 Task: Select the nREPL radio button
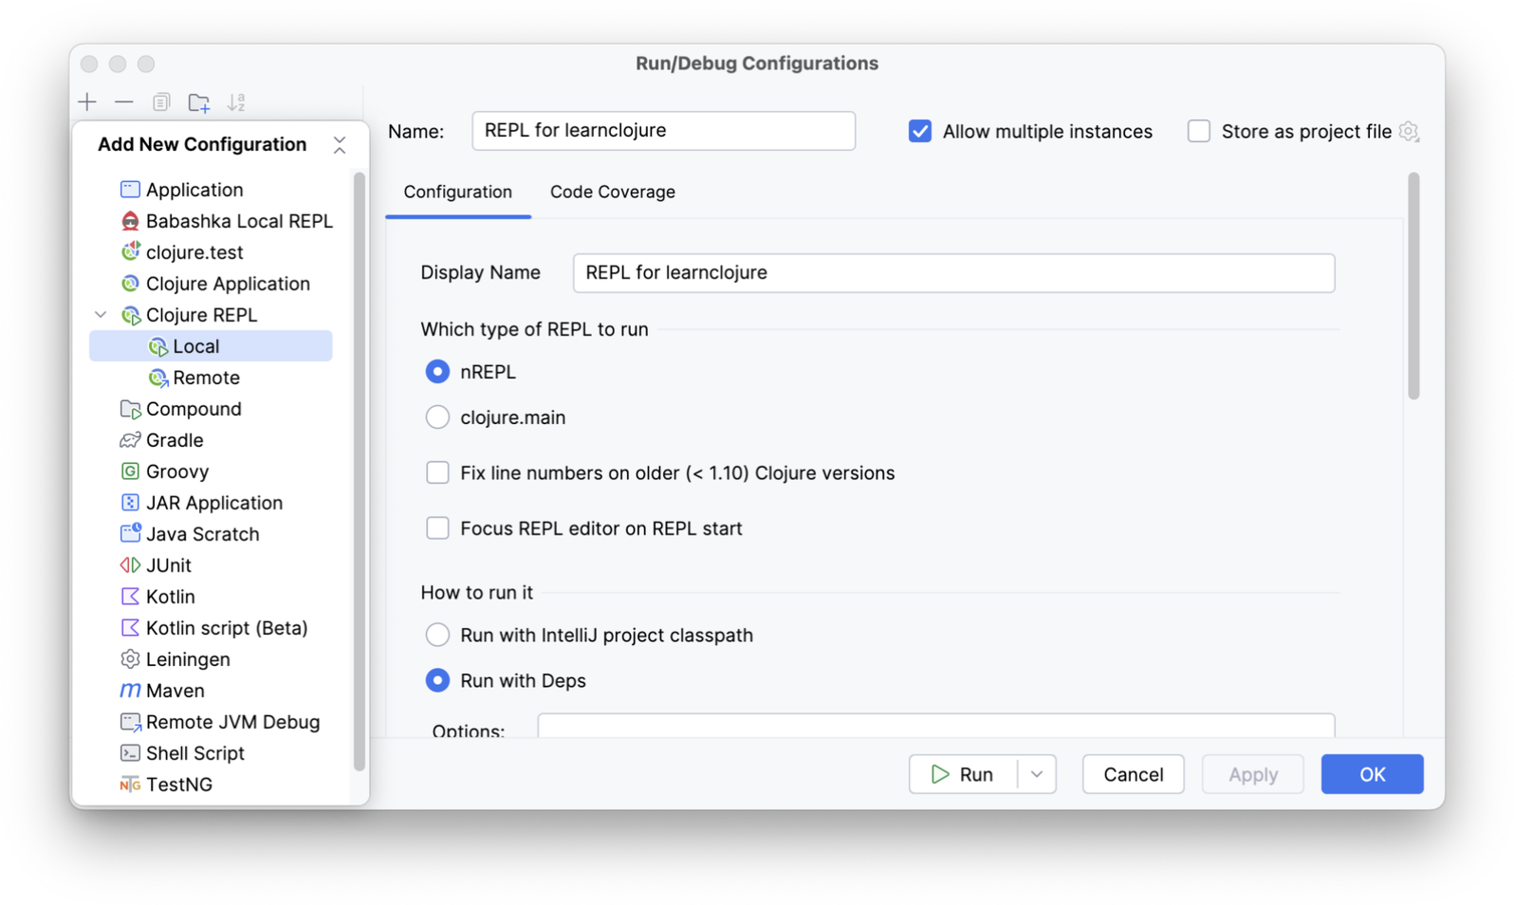(437, 372)
